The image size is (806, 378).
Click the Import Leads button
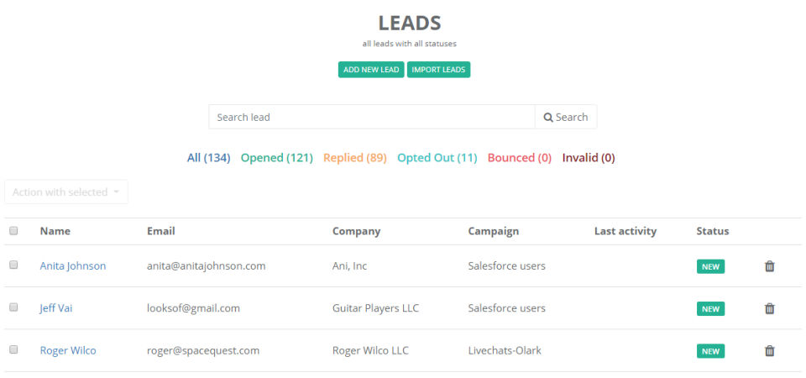(438, 70)
